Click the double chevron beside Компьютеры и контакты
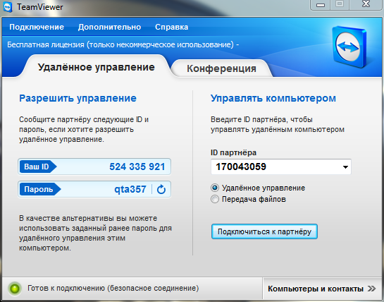The height and width of the screenshot is (302, 384). 371,289
